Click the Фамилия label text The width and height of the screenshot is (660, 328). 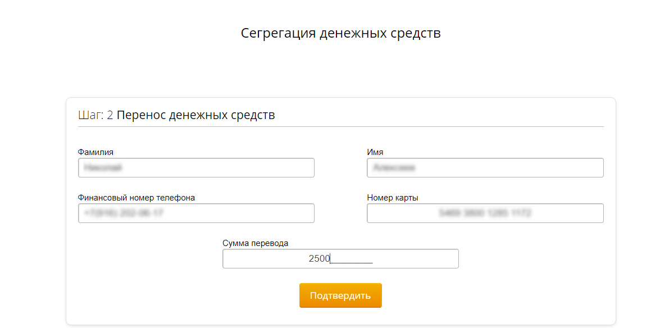(x=95, y=152)
